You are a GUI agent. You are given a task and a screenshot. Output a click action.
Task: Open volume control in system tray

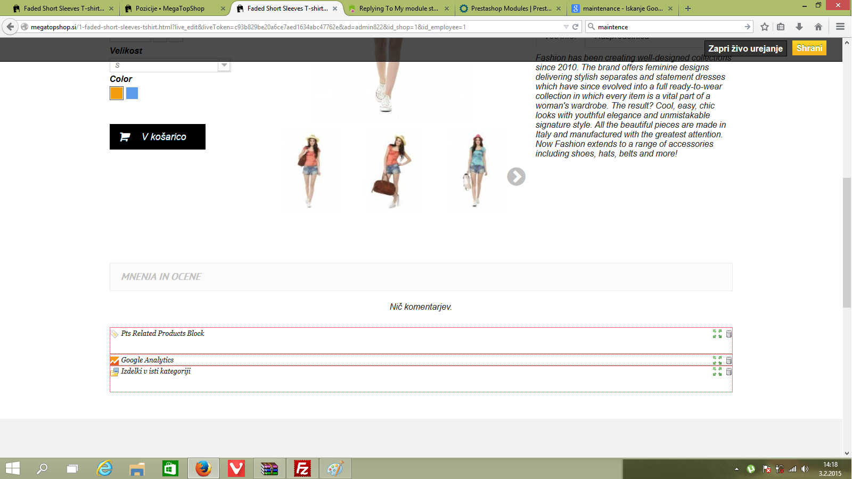click(x=805, y=469)
